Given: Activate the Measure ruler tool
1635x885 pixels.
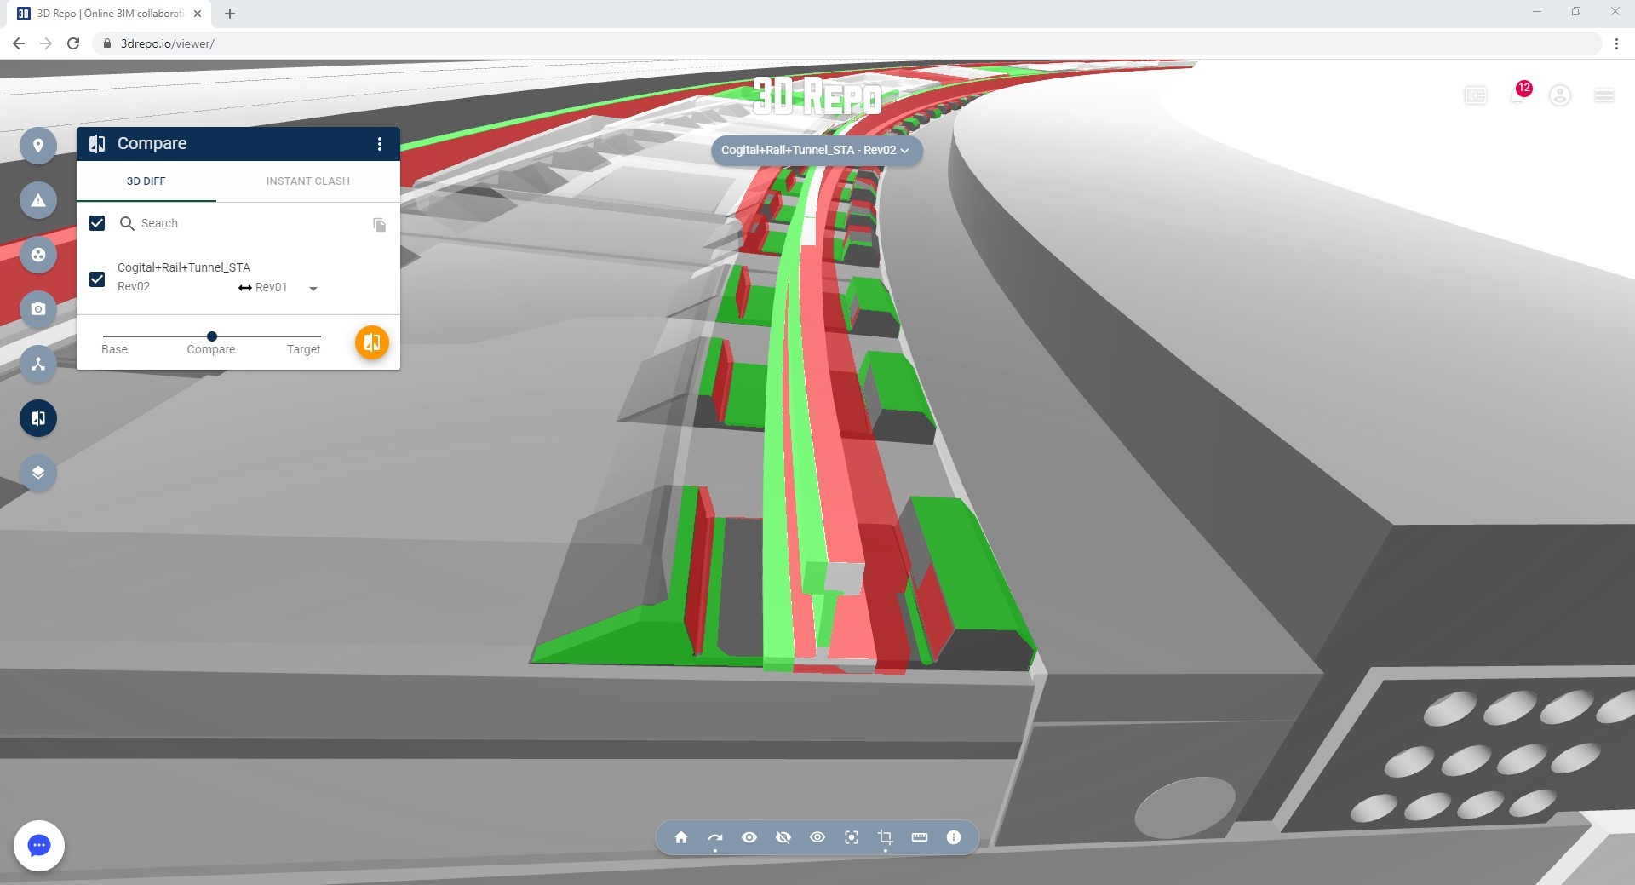Looking at the screenshot, I should (x=920, y=837).
